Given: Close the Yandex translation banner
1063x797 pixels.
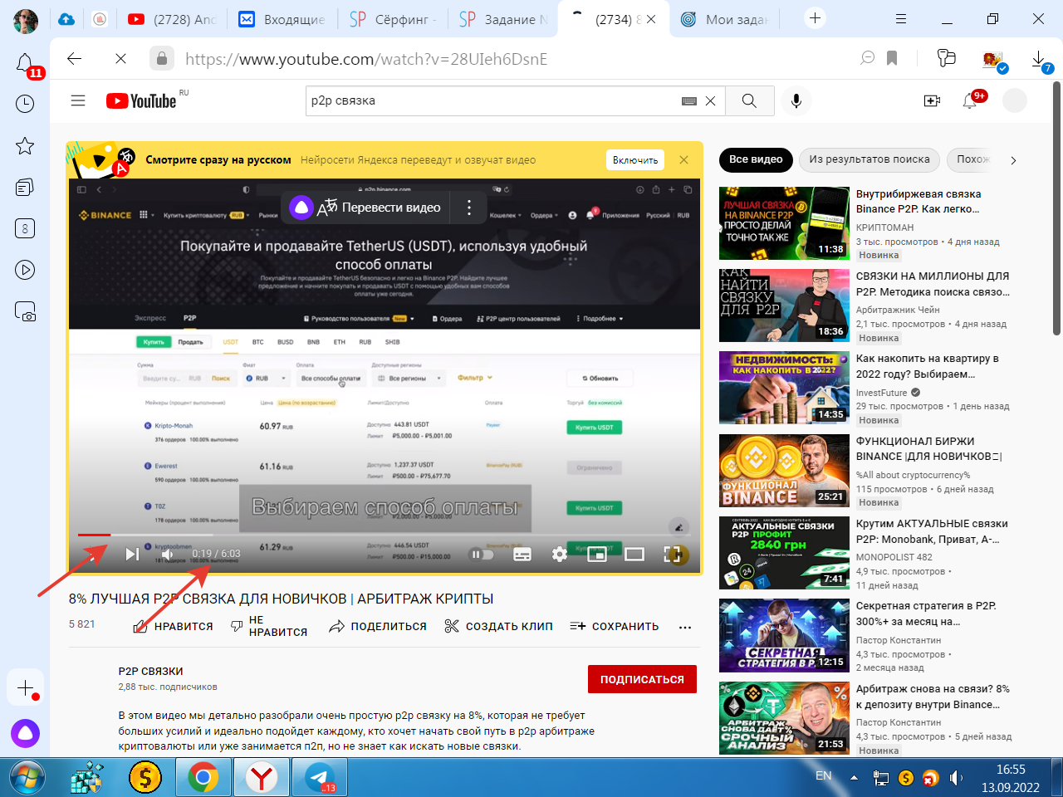Looking at the screenshot, I should click(683, 160).
